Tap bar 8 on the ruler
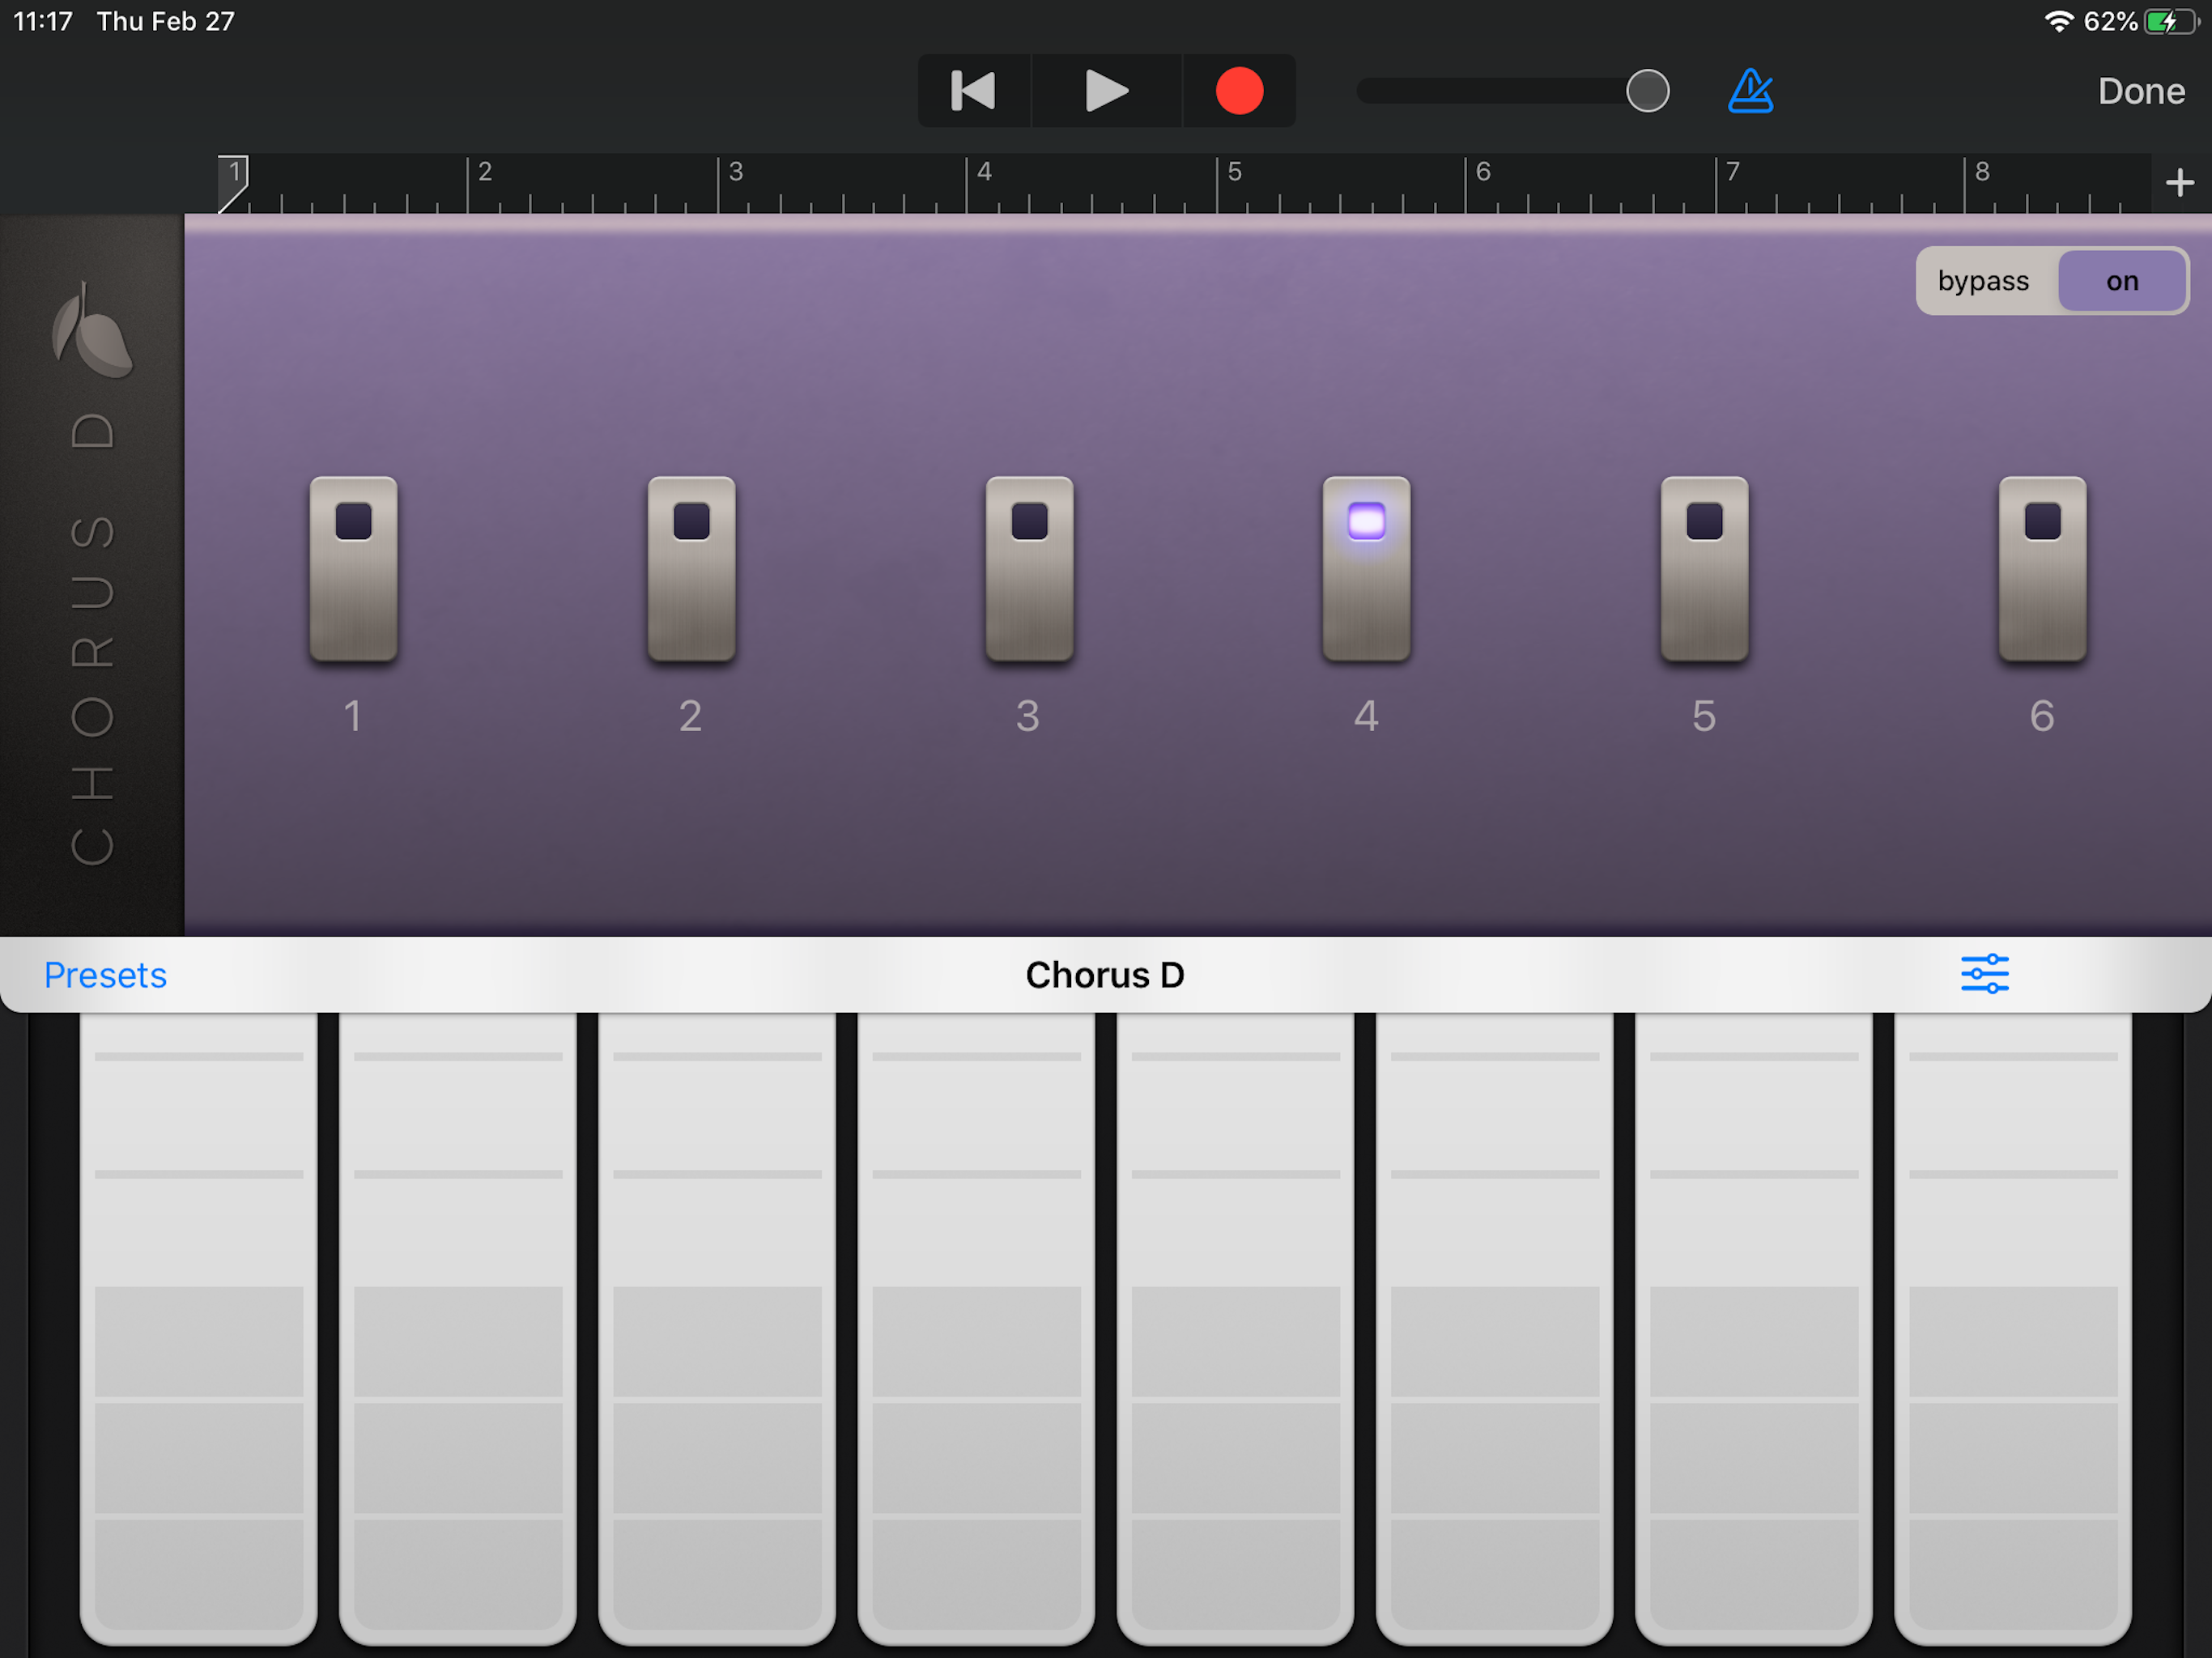The height and width of the screenshot is (1658, 2212). pos(1982,172)
